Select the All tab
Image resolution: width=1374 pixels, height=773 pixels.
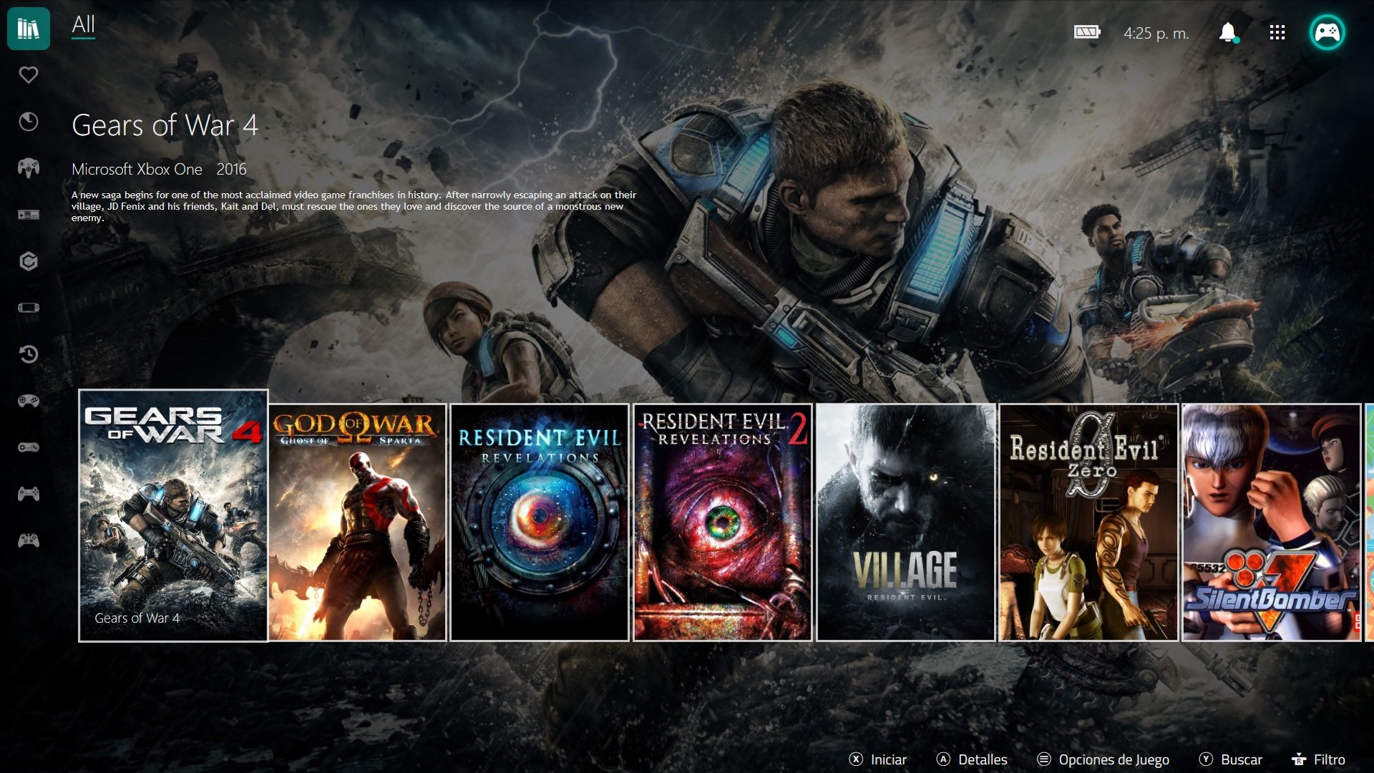pos(83,25)
